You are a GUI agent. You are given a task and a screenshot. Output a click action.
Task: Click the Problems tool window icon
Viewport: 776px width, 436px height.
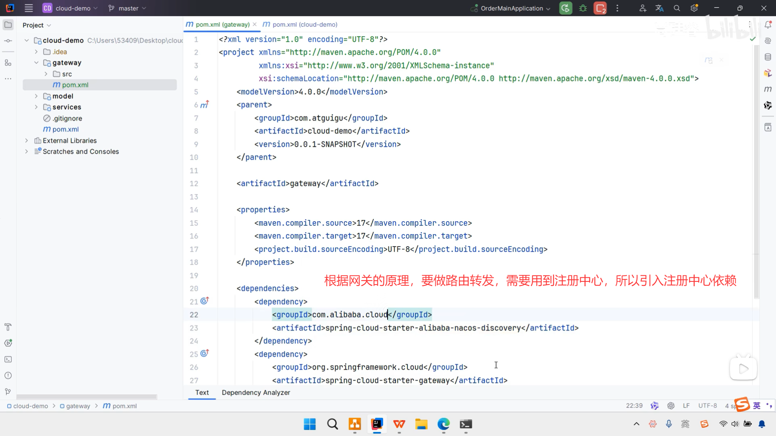pyautogui.click(x=8, y=375)
